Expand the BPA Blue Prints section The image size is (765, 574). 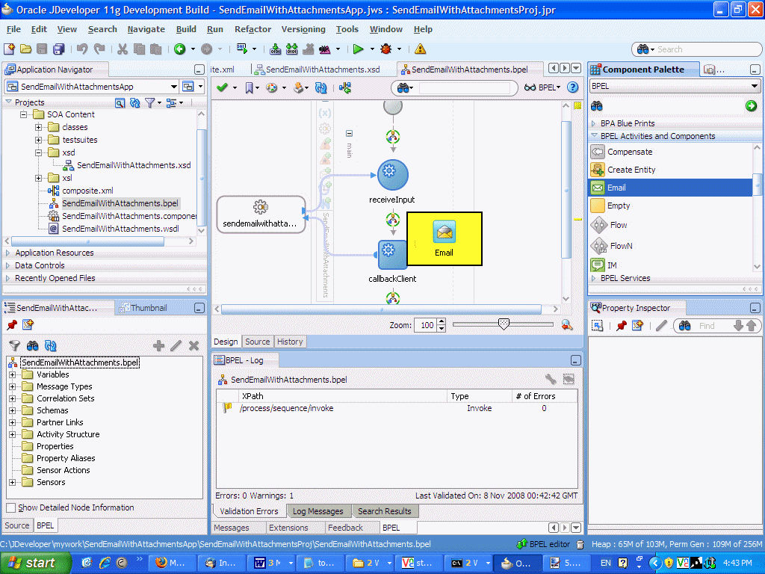point(594,123)
